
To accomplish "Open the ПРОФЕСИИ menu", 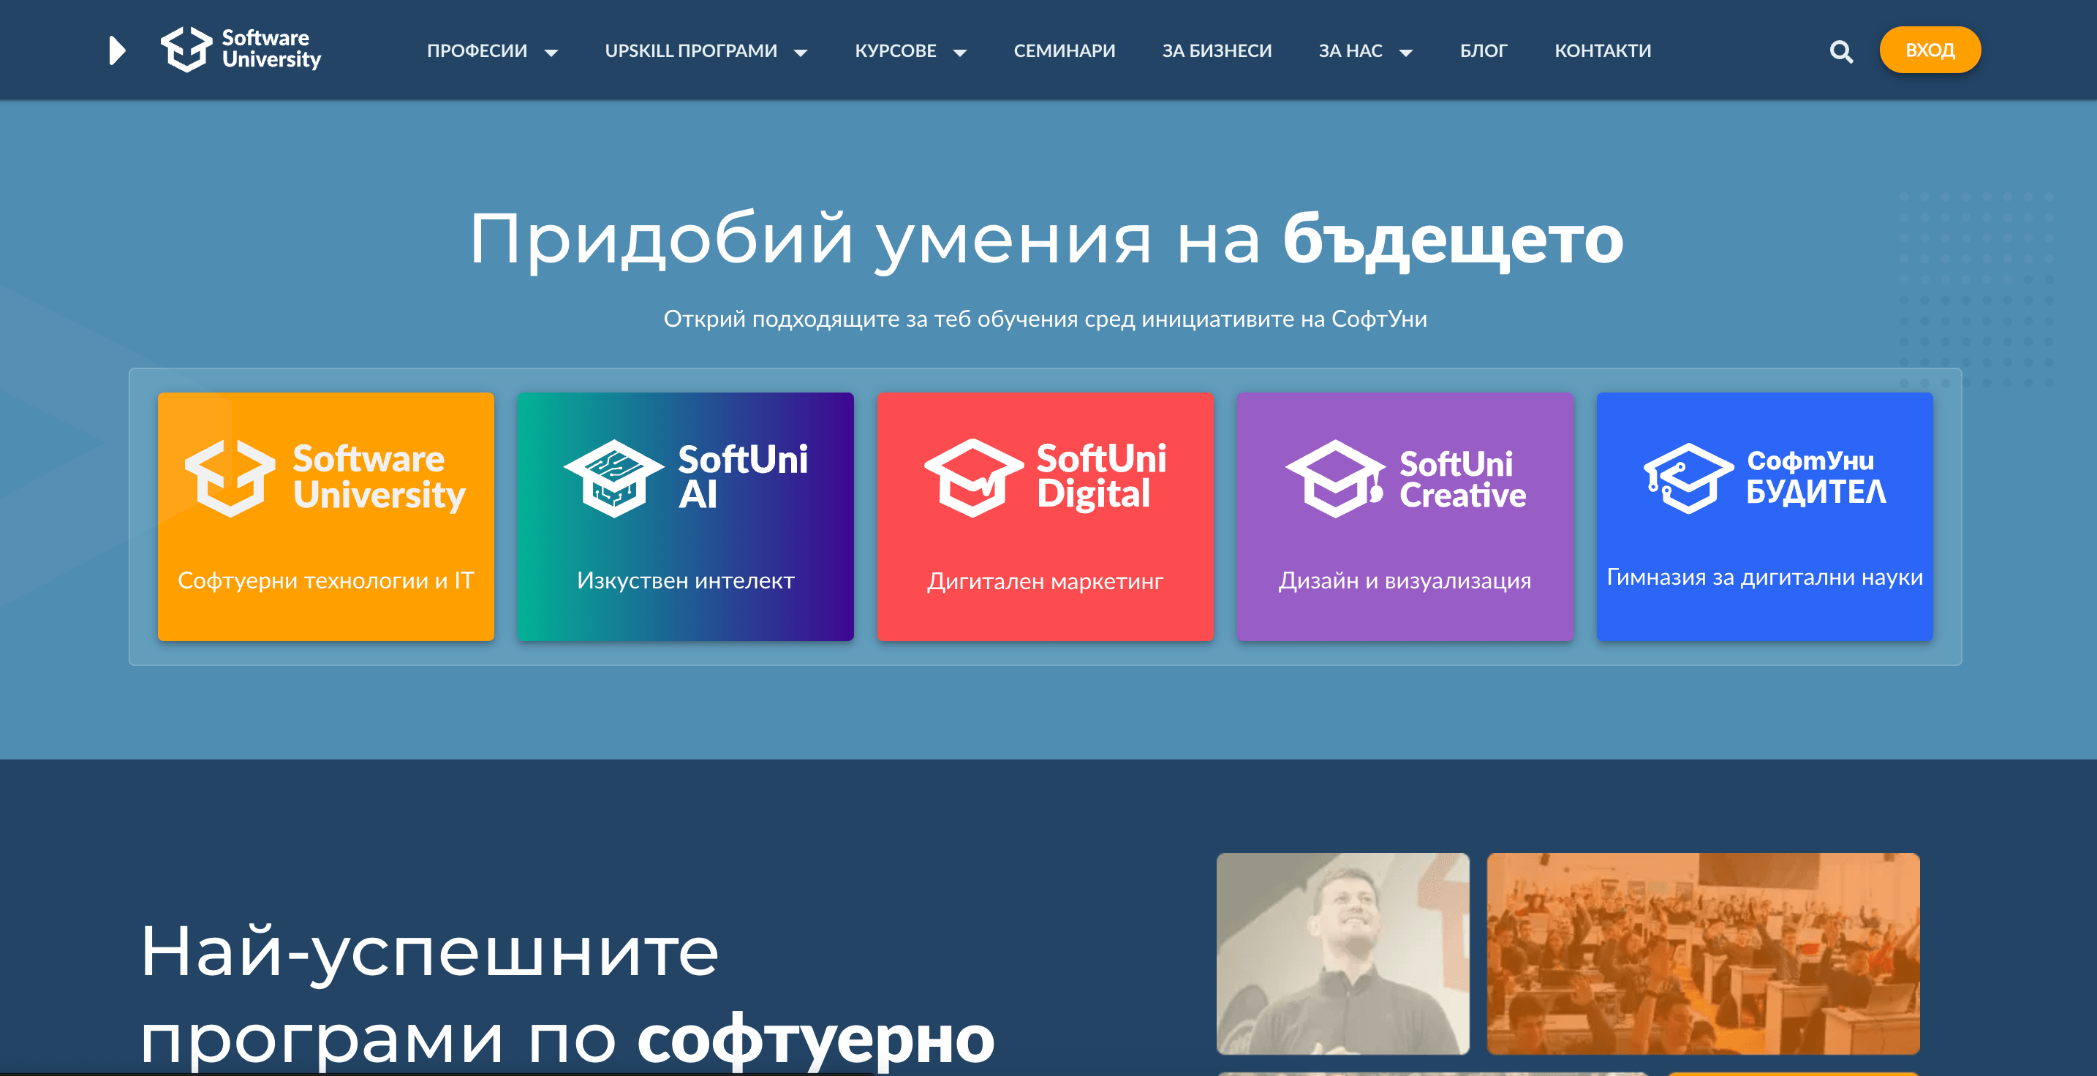I will coord(477,50).
